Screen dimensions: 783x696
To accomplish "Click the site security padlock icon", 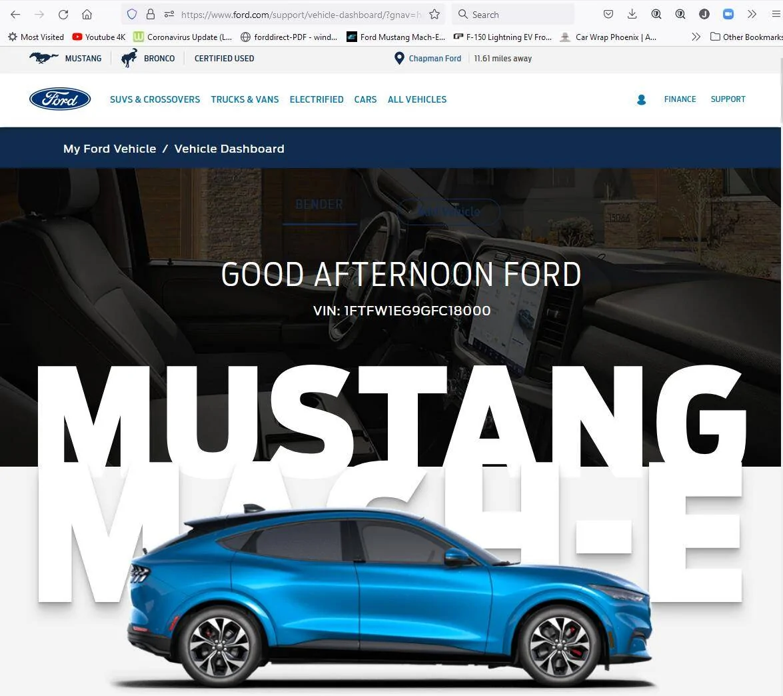I will point(151,15).
